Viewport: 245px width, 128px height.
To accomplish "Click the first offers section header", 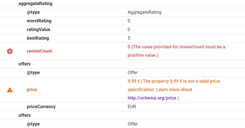I will [x=25, y=64].
